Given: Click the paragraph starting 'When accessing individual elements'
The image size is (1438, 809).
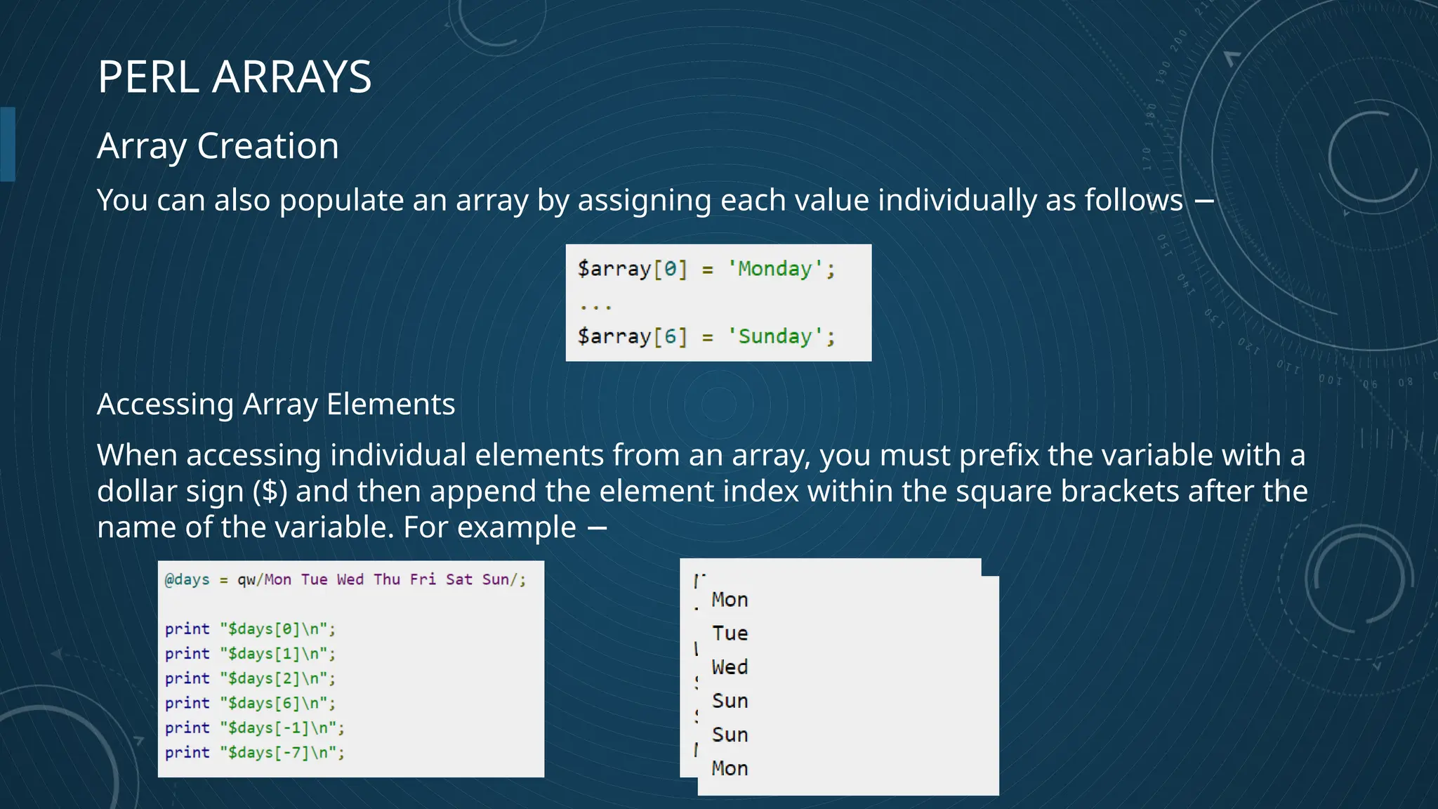Looking at the screenshot, I should click(702, 491).
